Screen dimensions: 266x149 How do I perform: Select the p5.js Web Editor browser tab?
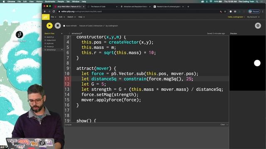click(x=69, y=7)
